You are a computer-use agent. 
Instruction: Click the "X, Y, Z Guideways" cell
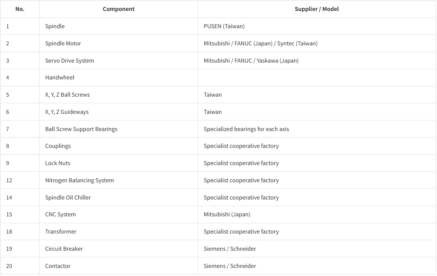pos(67,112)
